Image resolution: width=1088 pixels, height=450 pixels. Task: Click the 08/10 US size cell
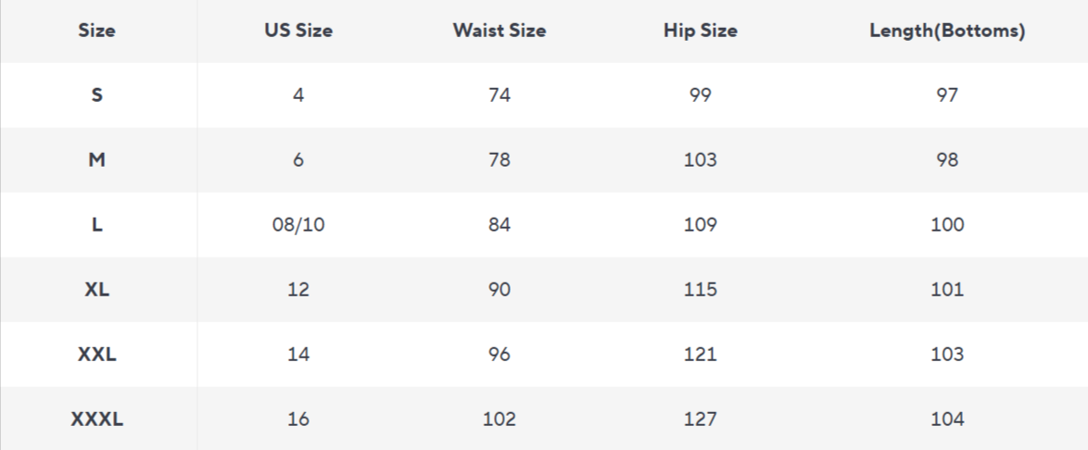[x=298, y=224]
